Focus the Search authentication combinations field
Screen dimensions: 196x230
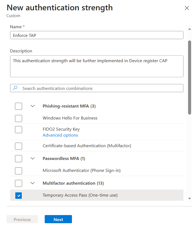(x=97, y=88)
